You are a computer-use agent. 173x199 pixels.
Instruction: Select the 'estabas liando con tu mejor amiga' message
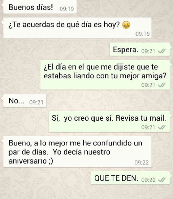pyautogui.click(x=105, y=75)
